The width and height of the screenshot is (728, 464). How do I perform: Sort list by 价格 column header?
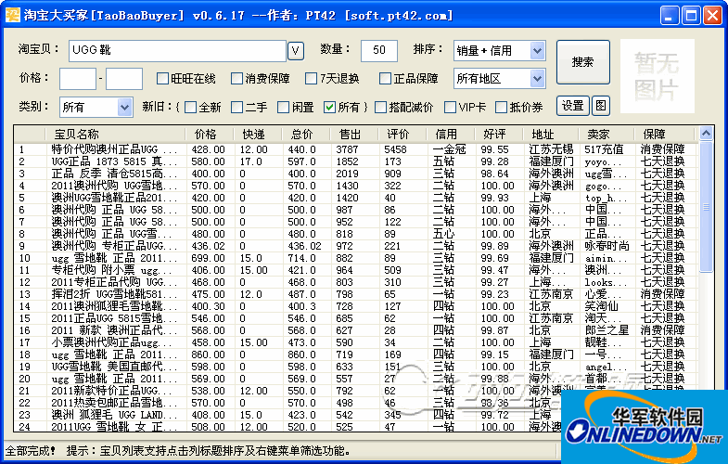(210, 135)
